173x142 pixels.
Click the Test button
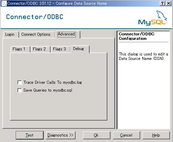[30, 135]
